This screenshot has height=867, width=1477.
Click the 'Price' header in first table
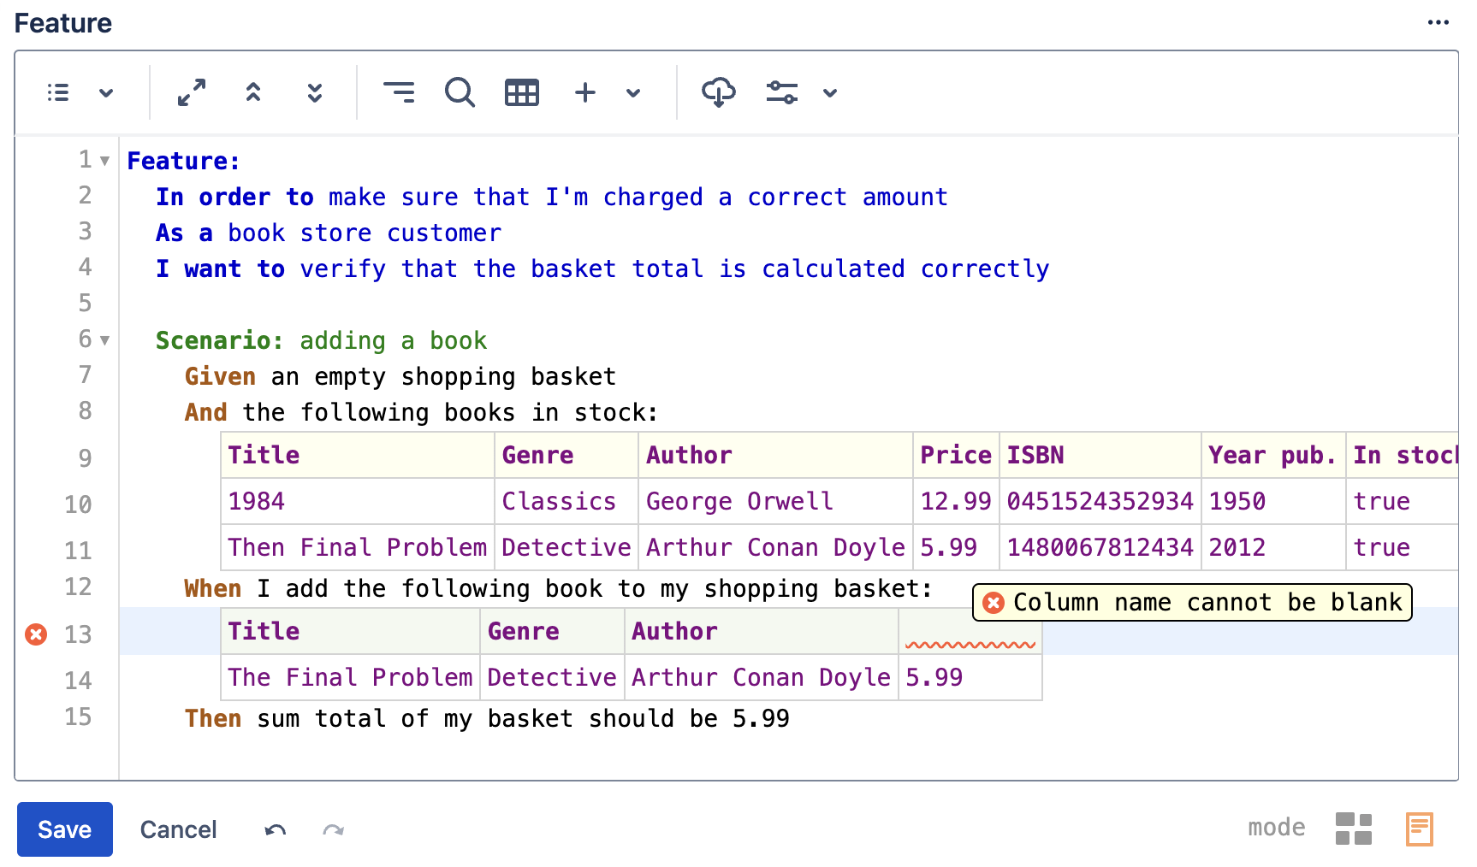956,455
